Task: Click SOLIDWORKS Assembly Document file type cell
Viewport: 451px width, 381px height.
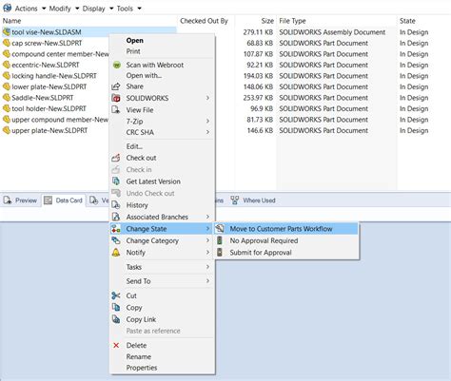Action: (x=332, y=32)
